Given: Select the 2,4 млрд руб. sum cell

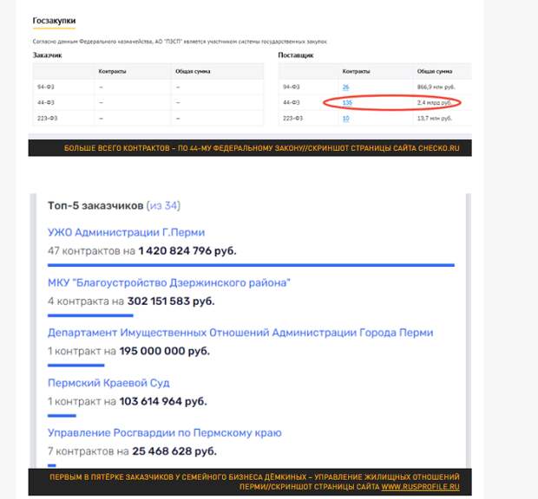Looking at the screenshot, I should pos(434,102).
